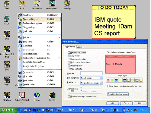151x113 pixels.
Task: Check Use these settings for new notes
Action: [69, 96]
